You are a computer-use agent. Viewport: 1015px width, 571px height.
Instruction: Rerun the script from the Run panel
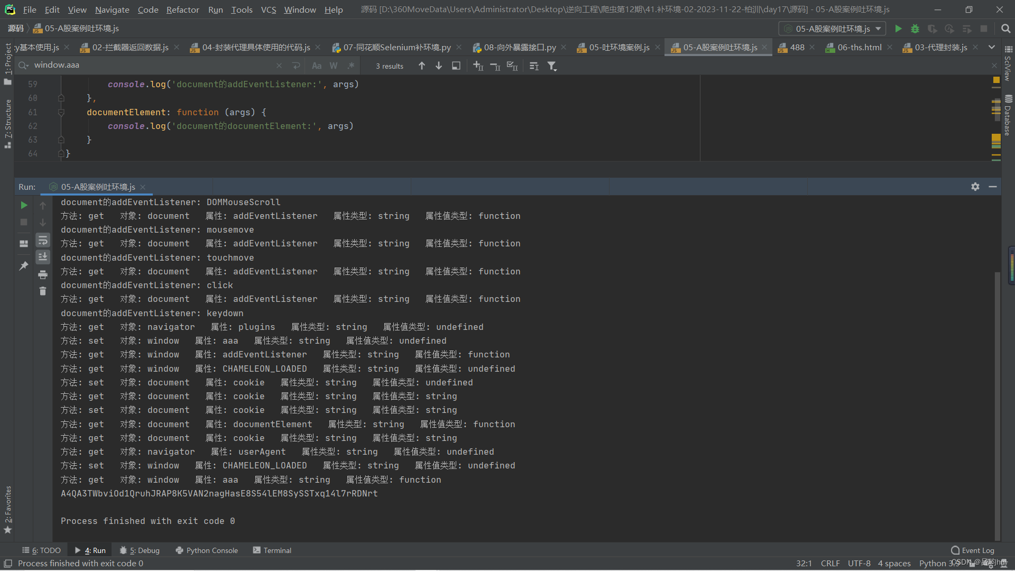24,205
